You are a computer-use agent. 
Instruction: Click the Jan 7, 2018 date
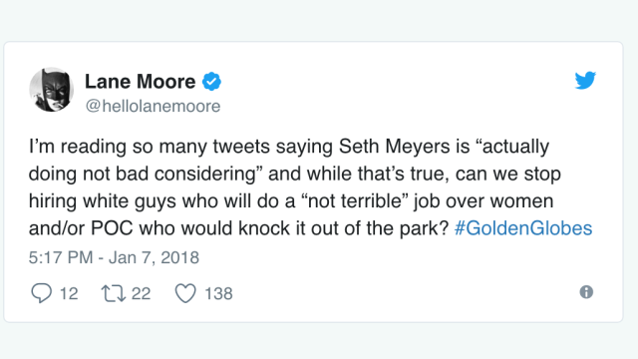point(154,257)
